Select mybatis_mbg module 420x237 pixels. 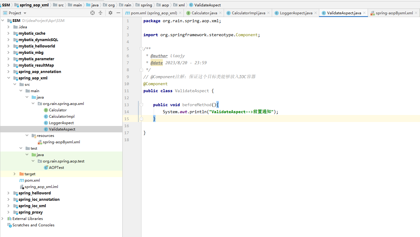(31, 53)
